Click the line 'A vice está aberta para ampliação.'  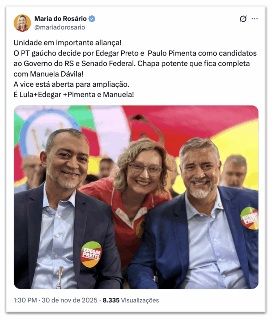tap(71, 84)
